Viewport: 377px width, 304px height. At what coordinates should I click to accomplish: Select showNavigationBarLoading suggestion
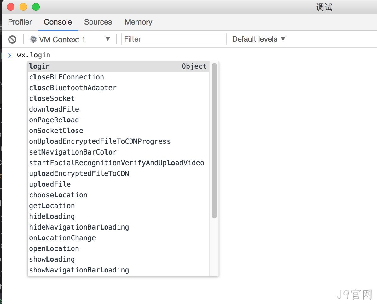(x=118, y=270)
